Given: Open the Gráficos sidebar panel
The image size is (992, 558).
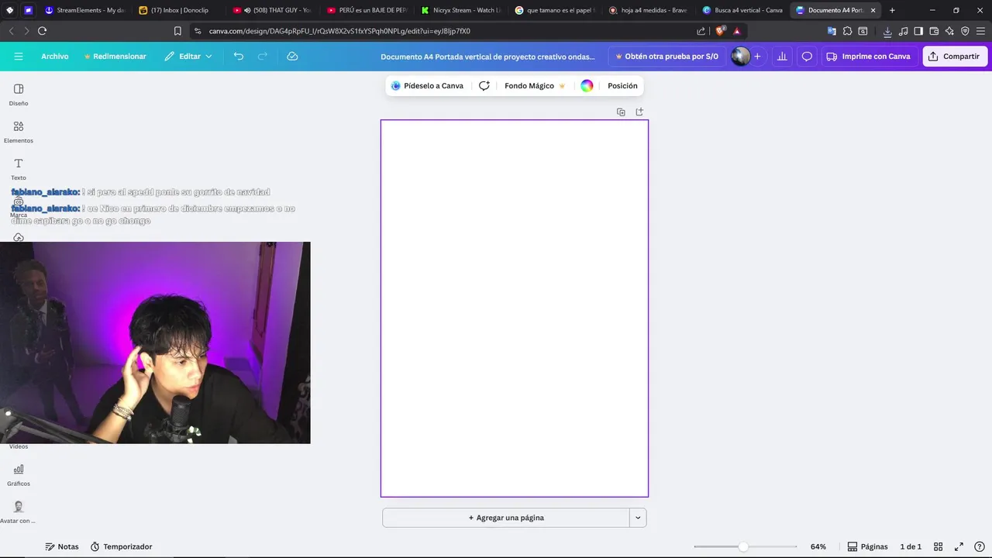Looking at the screenshot, I should [19, 475].
